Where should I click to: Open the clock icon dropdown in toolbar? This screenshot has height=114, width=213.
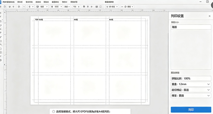coord(129,7)
